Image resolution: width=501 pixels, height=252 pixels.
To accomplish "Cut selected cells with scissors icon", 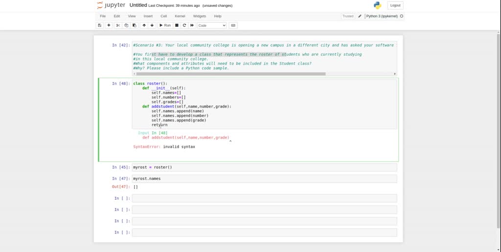I will pyautogui.click(x=118, y=25).
